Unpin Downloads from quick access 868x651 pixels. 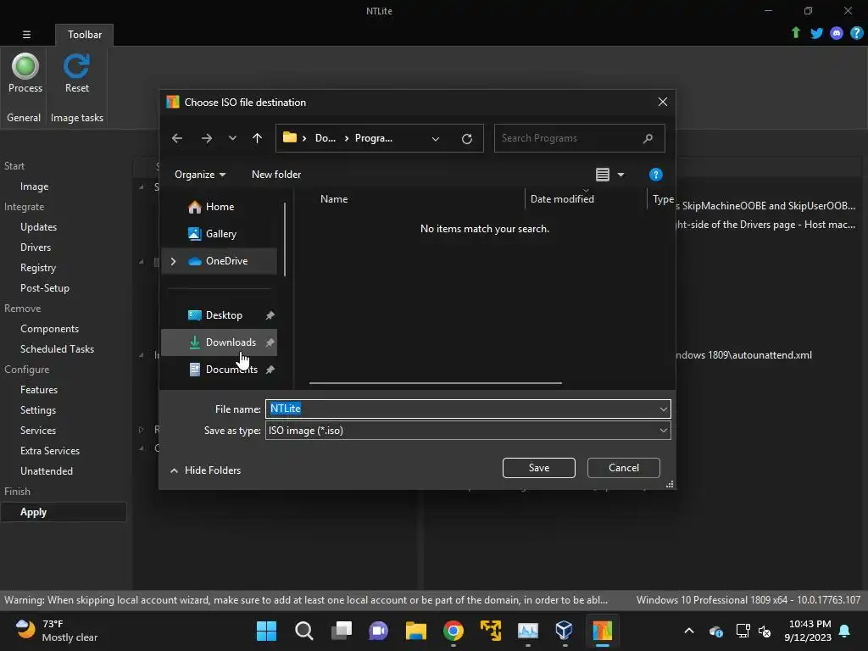point(270,342)
